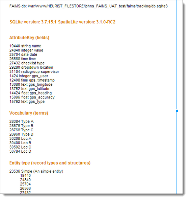Click the 31104 radiogroup supervisor line
Viewport: 188px width, 199px height.
pos(34,72)
